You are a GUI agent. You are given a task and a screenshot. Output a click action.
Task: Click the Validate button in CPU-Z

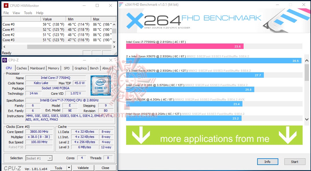tap(83, 168)
